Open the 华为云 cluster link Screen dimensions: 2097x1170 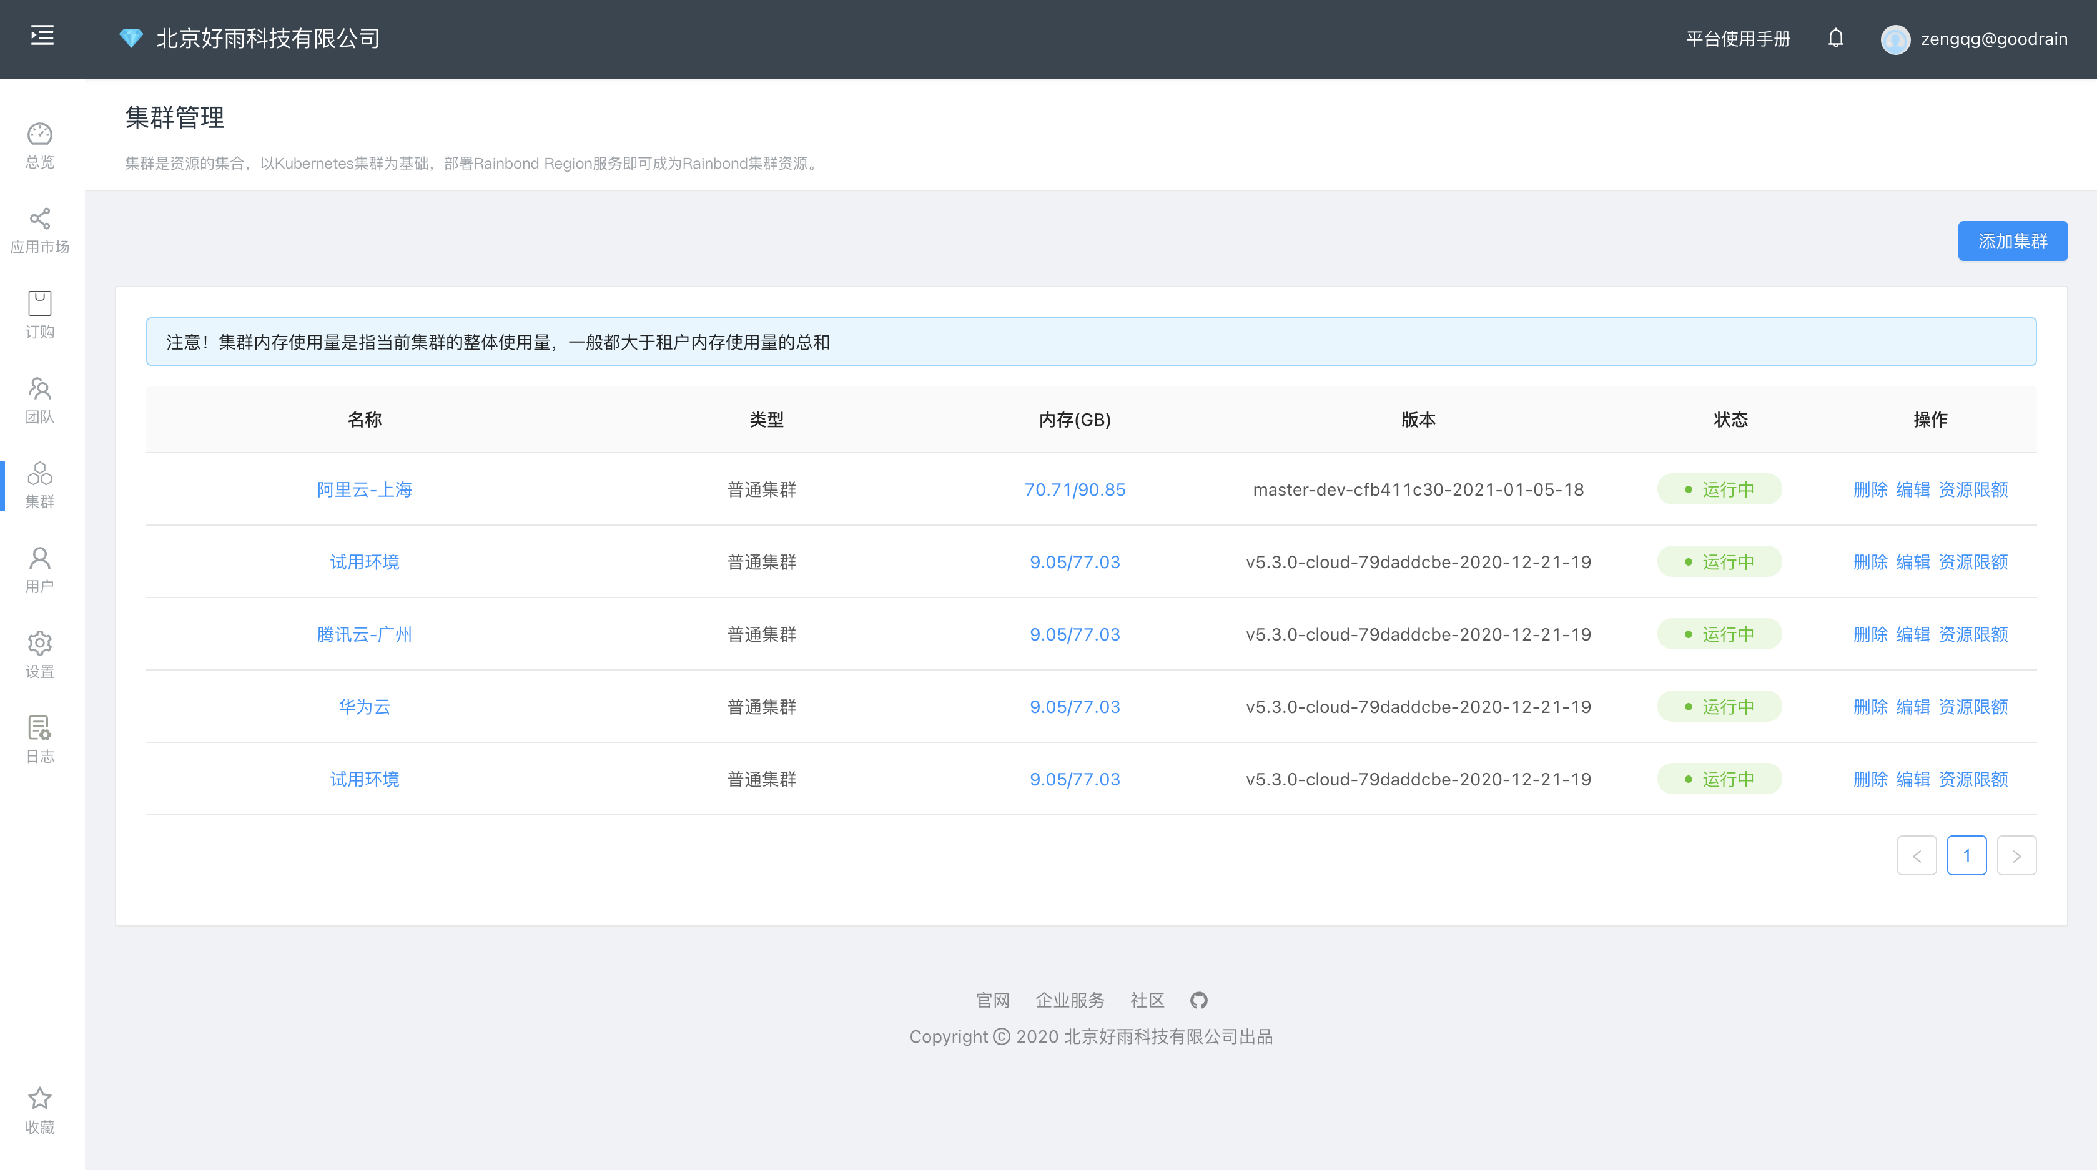364,706
